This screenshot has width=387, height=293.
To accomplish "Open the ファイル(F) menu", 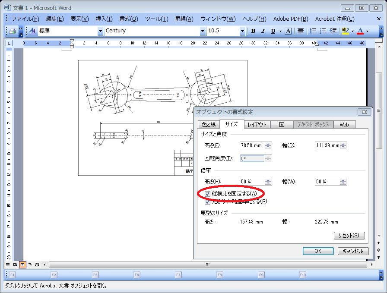I will (25, 19).
